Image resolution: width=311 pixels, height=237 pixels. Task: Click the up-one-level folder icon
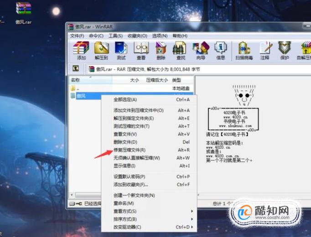[x=76, y=68]
